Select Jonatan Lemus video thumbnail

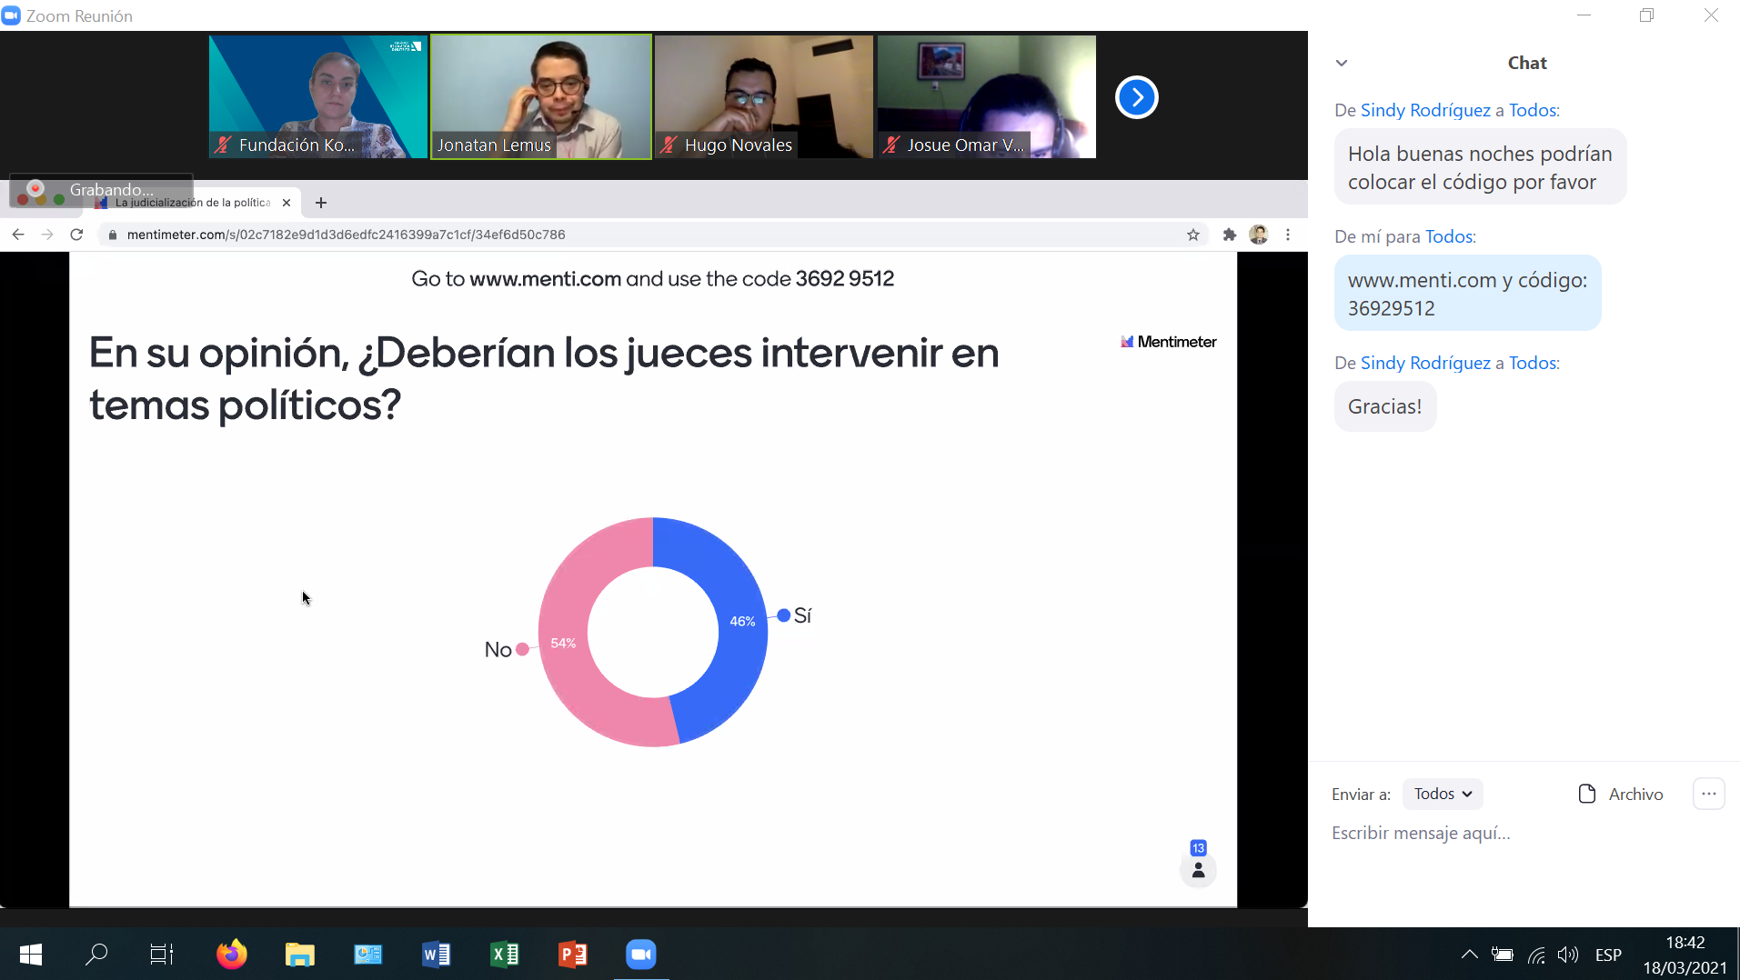pyautogui.click(x=540, y=96)
